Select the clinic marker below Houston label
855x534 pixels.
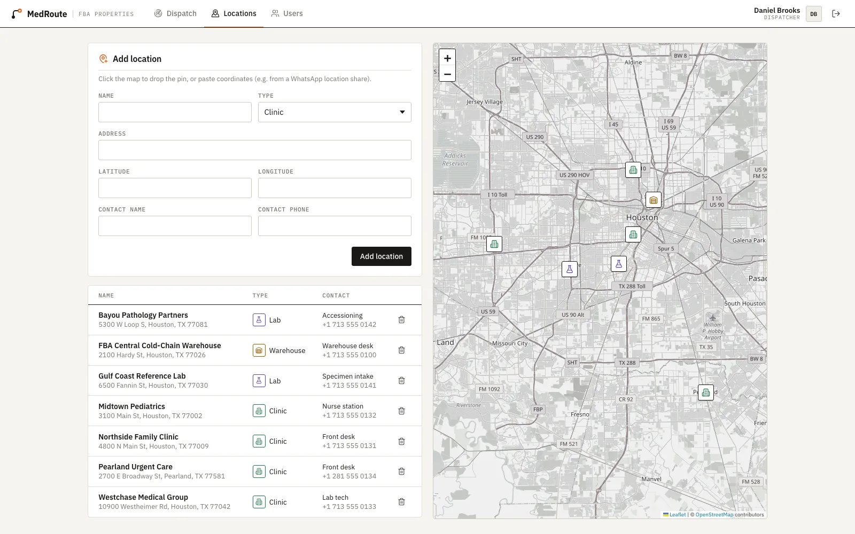pyautogui.click(x=633, y=234)
